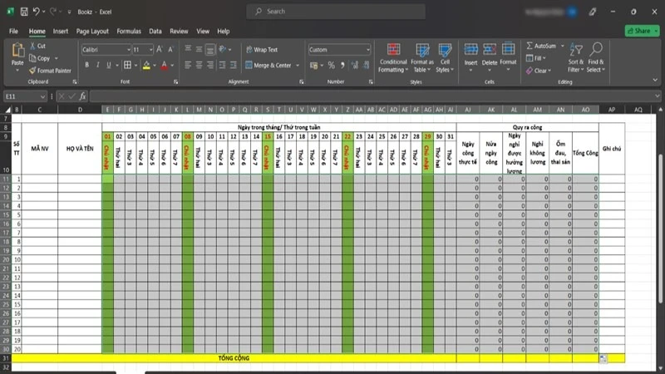Viewport: 665px width, 374px height.
Task: Open the Page Layout tab
Action: tap(92, 32)
